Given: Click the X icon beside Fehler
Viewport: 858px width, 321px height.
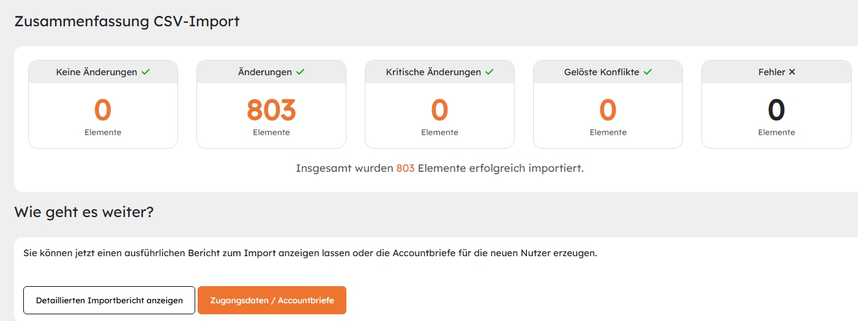Looking at the screenshot, I should point(792,72).
